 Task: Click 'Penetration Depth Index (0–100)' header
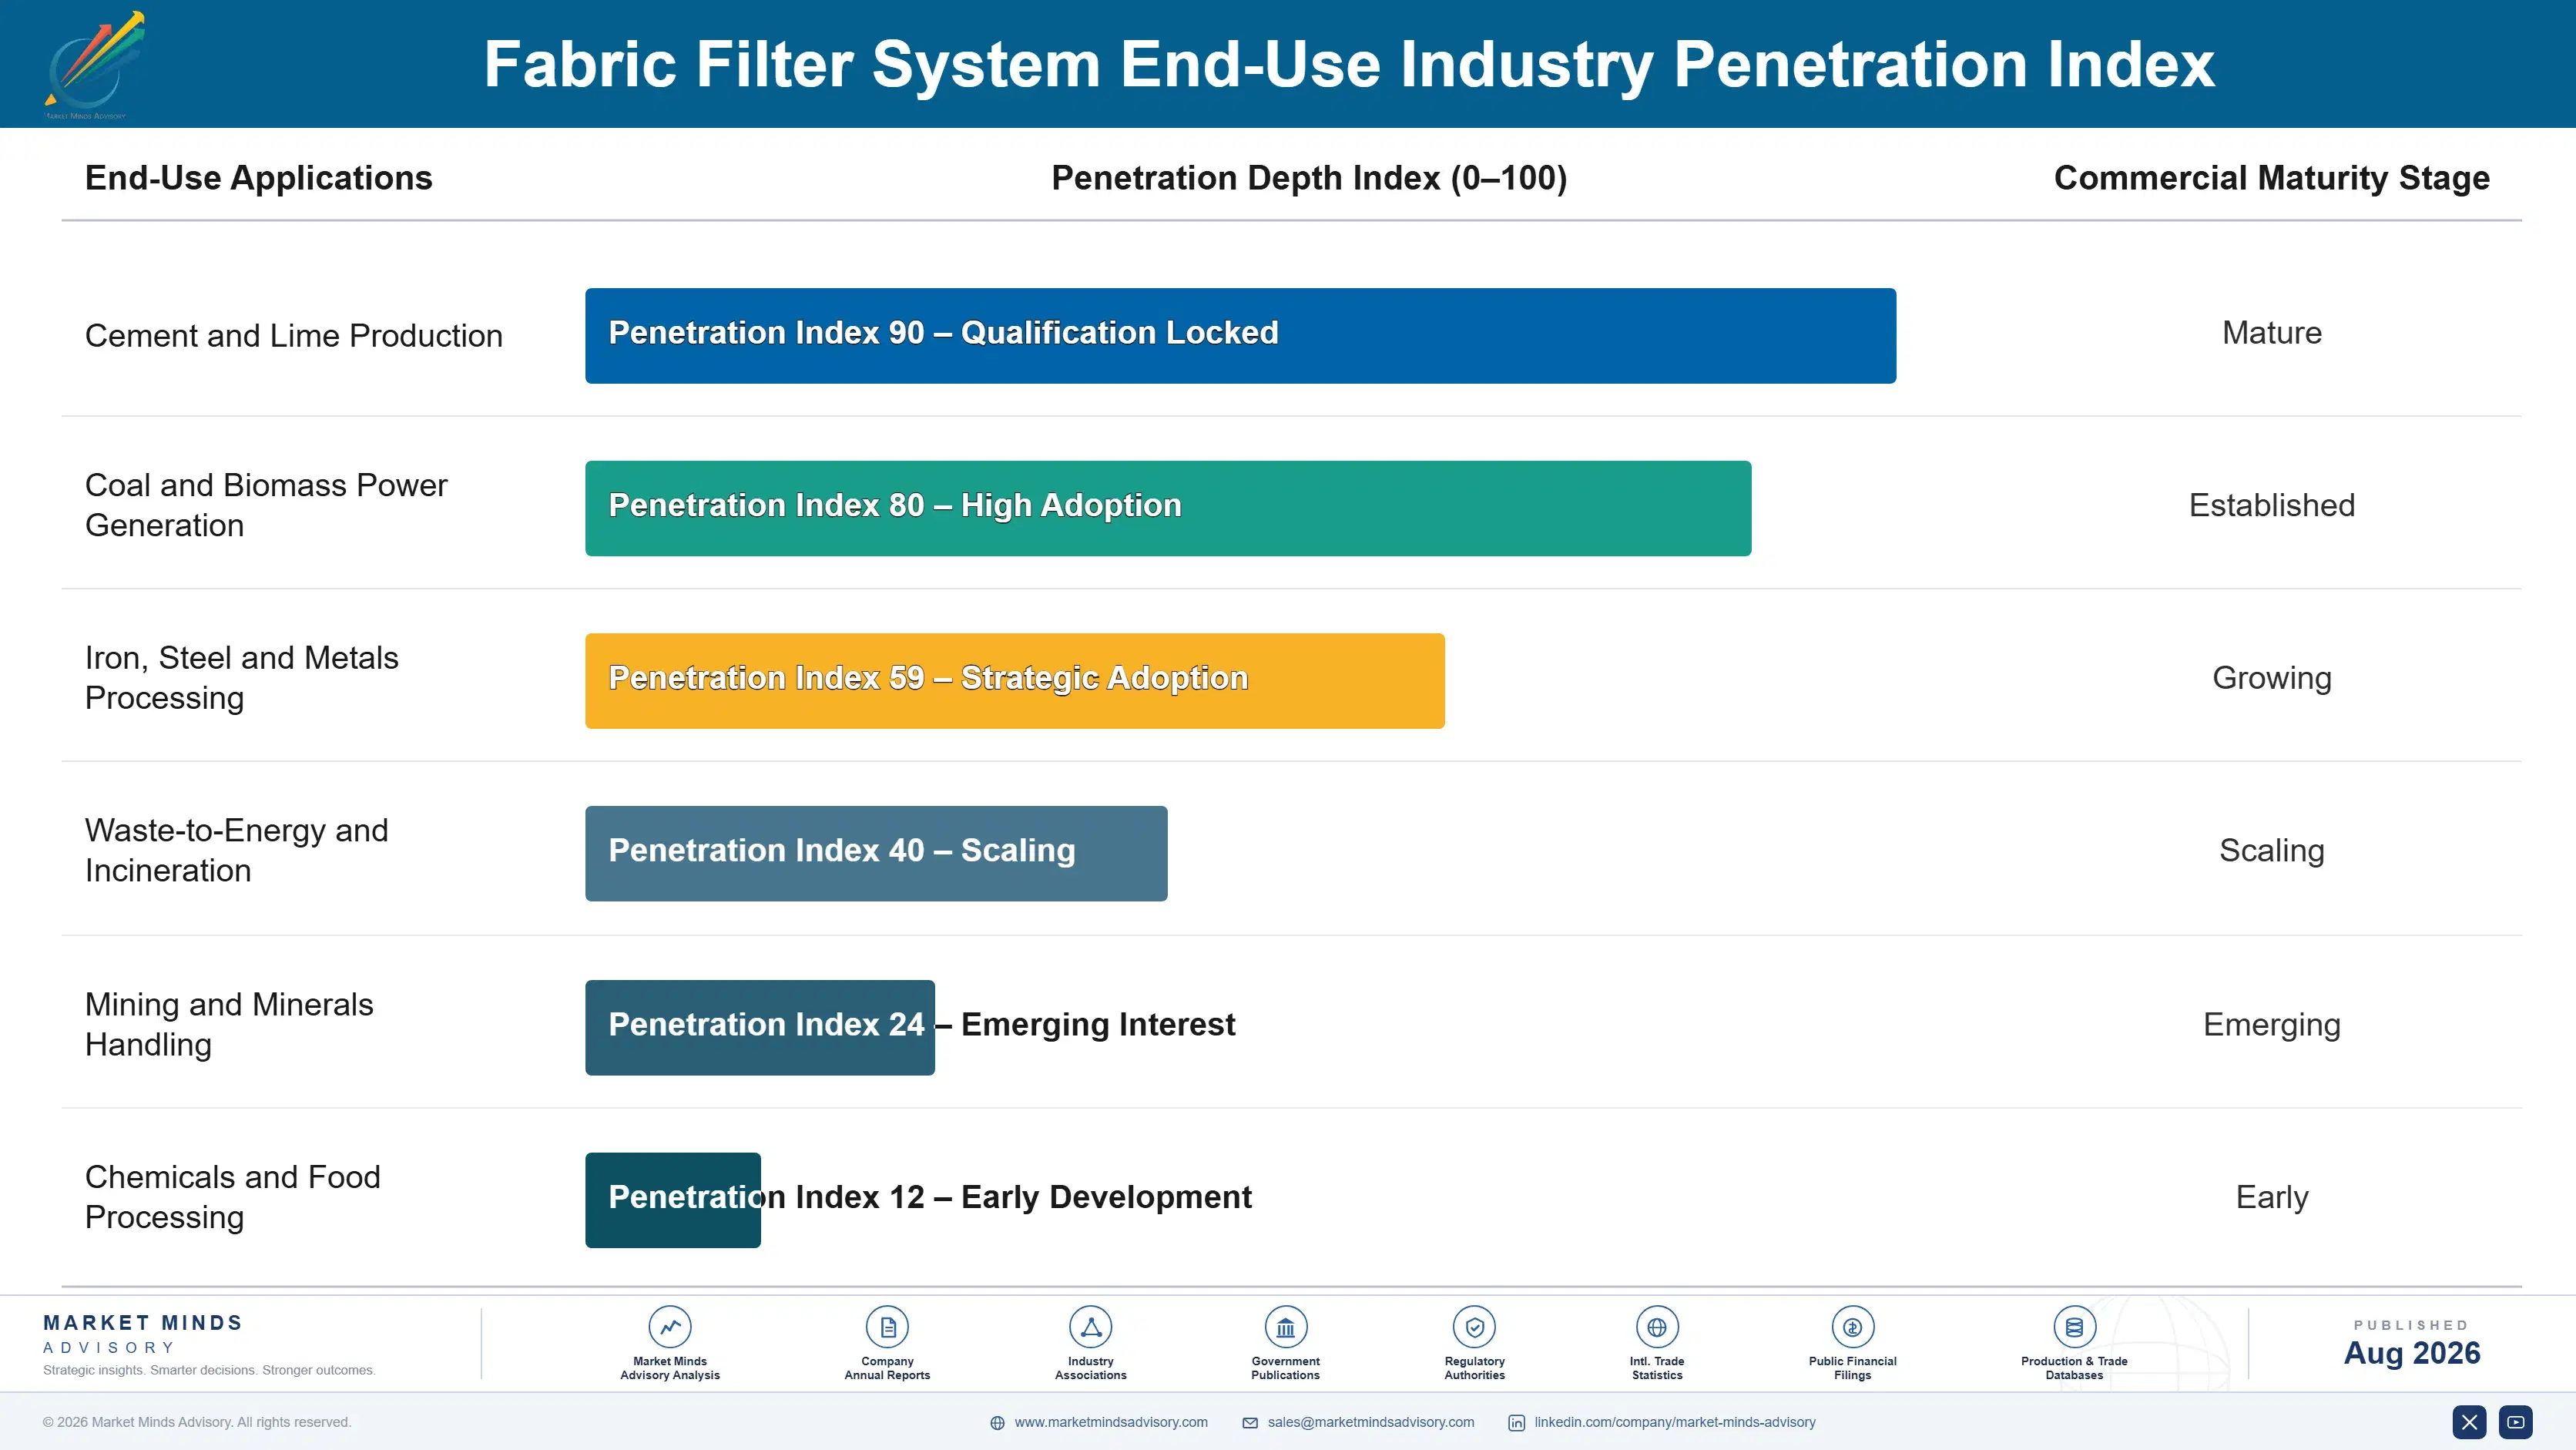pos(1309,178)
